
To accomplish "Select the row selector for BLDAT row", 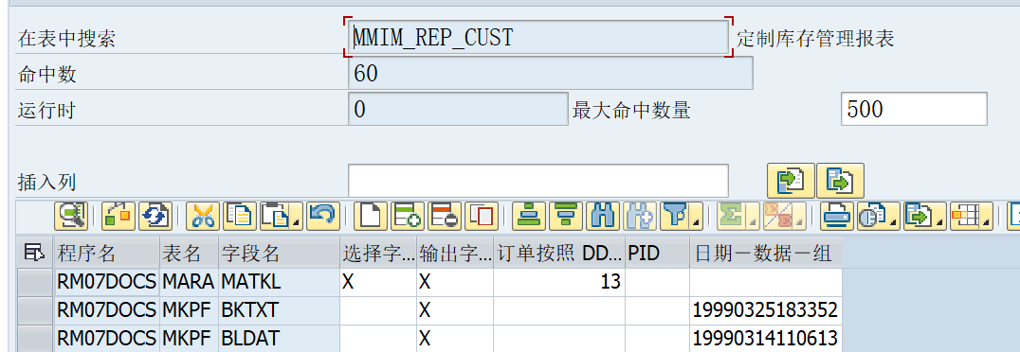I will 35,339.
